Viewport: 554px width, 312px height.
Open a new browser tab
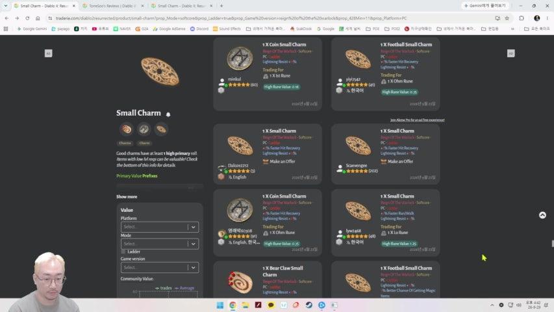[221, 6]
